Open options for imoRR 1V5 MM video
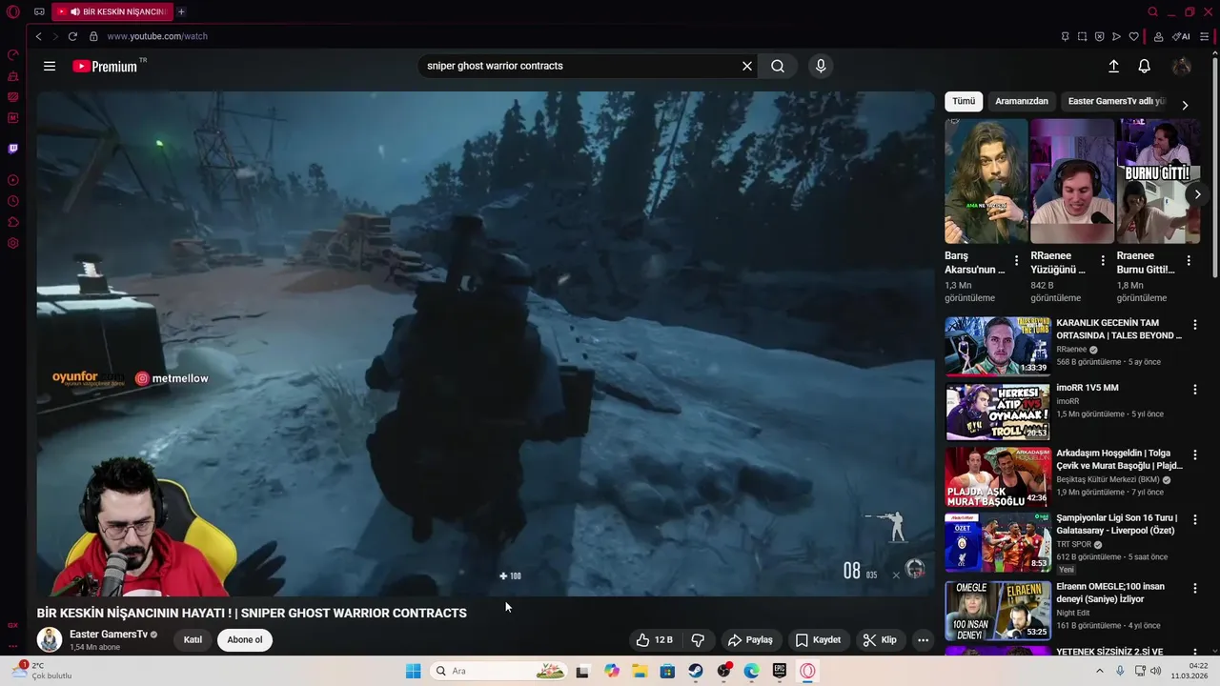Viewport: 1220px width, 686px height. 1194,390
